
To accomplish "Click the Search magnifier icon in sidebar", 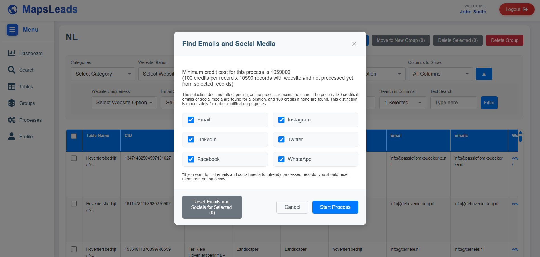I will tap(11, 70).
